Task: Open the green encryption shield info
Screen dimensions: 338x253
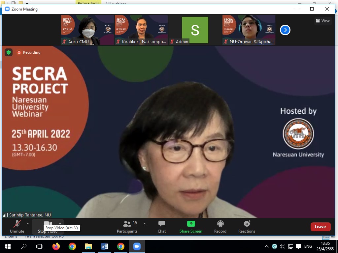Action: [x=9, y=52]
